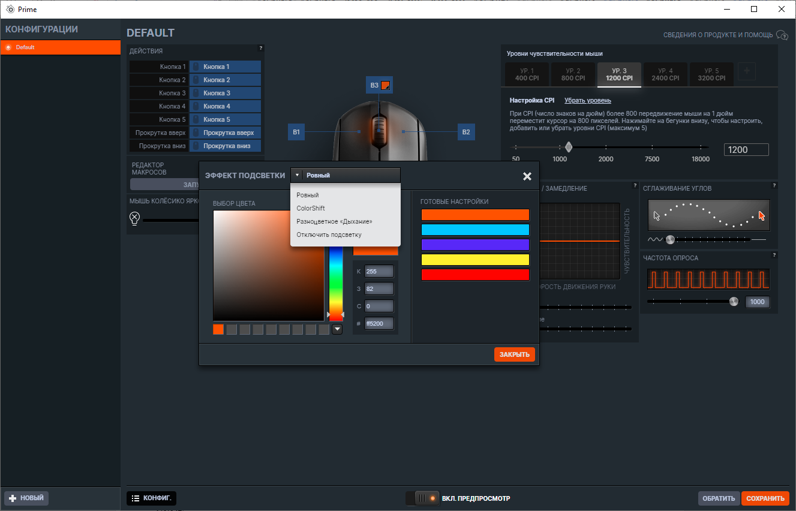796x511 pixels.
Task: Click the product info help chat icon
Action: click(782, 35)
